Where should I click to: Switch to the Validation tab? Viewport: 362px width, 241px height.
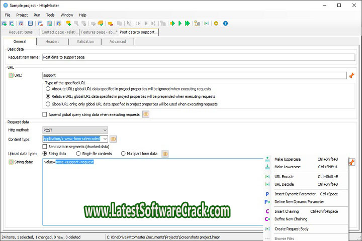[x=85, y=42]
